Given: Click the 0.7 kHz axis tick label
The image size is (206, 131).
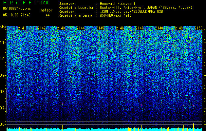Looking at the screenshot, I should pos(3,108).
